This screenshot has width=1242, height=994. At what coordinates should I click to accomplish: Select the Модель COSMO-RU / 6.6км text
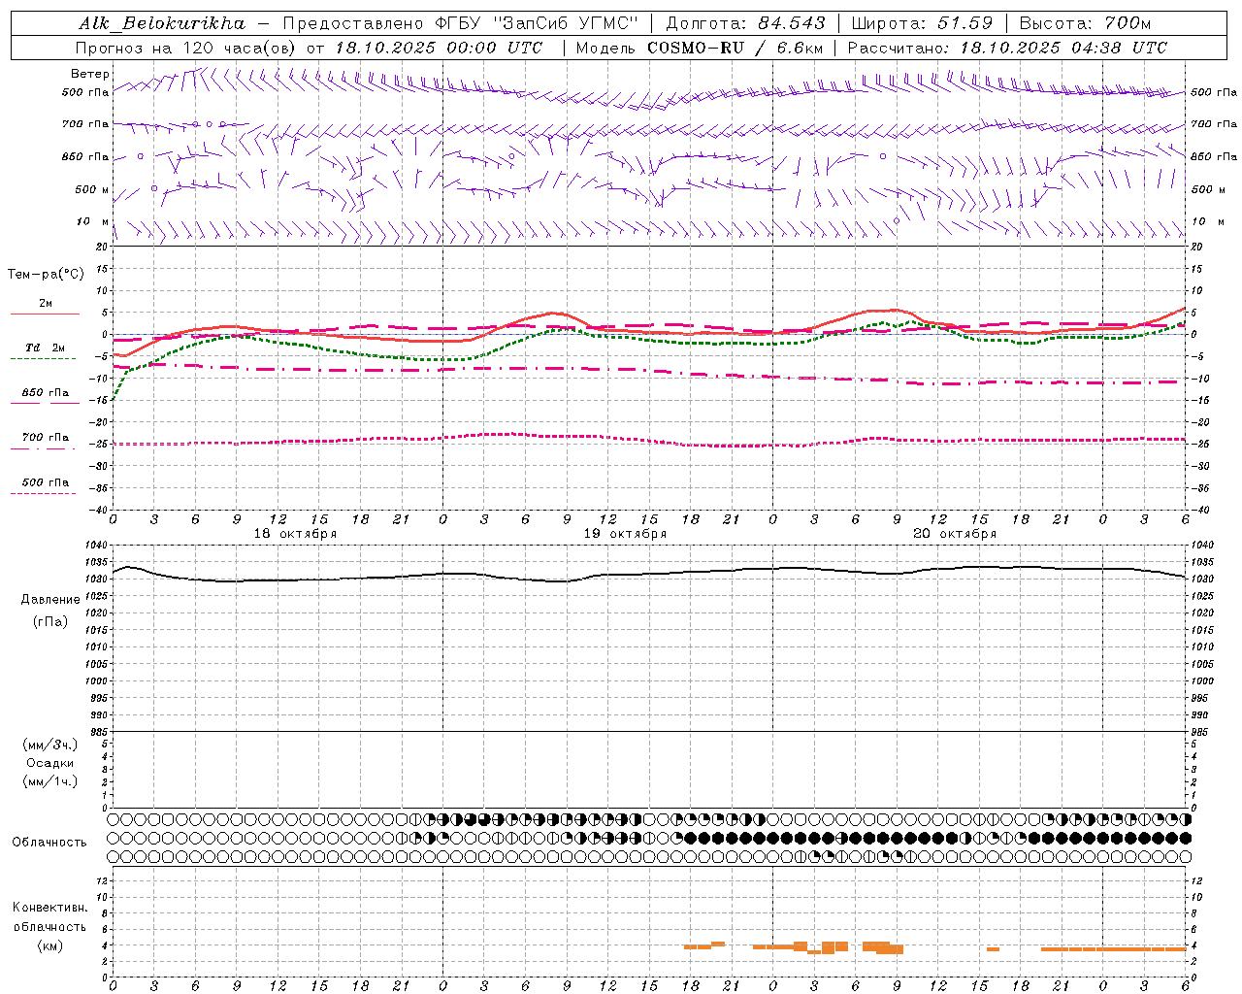click(x=700, y=48)
